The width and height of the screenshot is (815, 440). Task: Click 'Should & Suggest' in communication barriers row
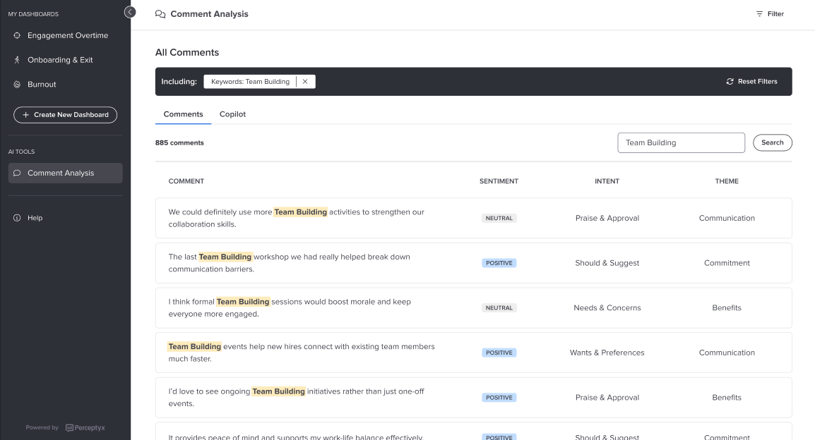click(x=607, y=263)
